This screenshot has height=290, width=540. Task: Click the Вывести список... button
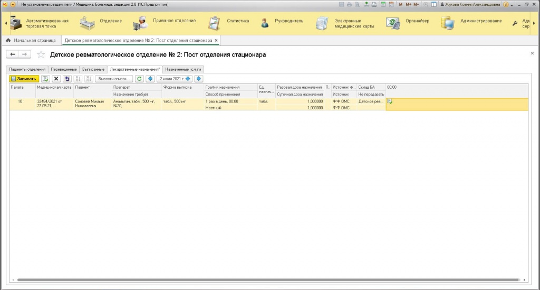[x=114, y=79]
